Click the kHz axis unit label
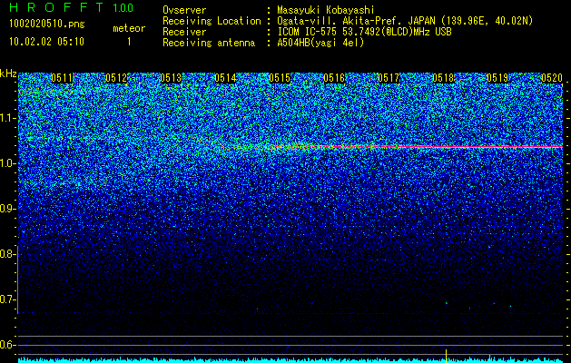Image resolution: width=571 pixels, height=363 pixels. (x=8, y=74)
